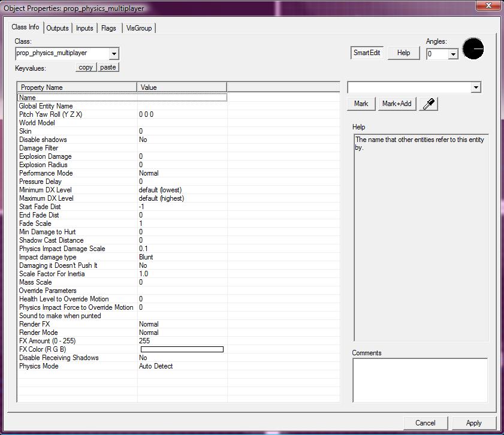Viewport: 504px width, 435px height.
Task: Click the Cancel button
Action: click(x=425, y=422)
